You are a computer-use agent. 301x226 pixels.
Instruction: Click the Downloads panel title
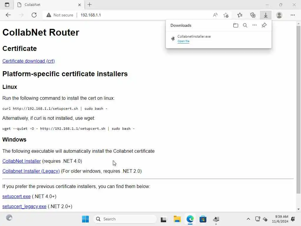(x=181, y=25)
